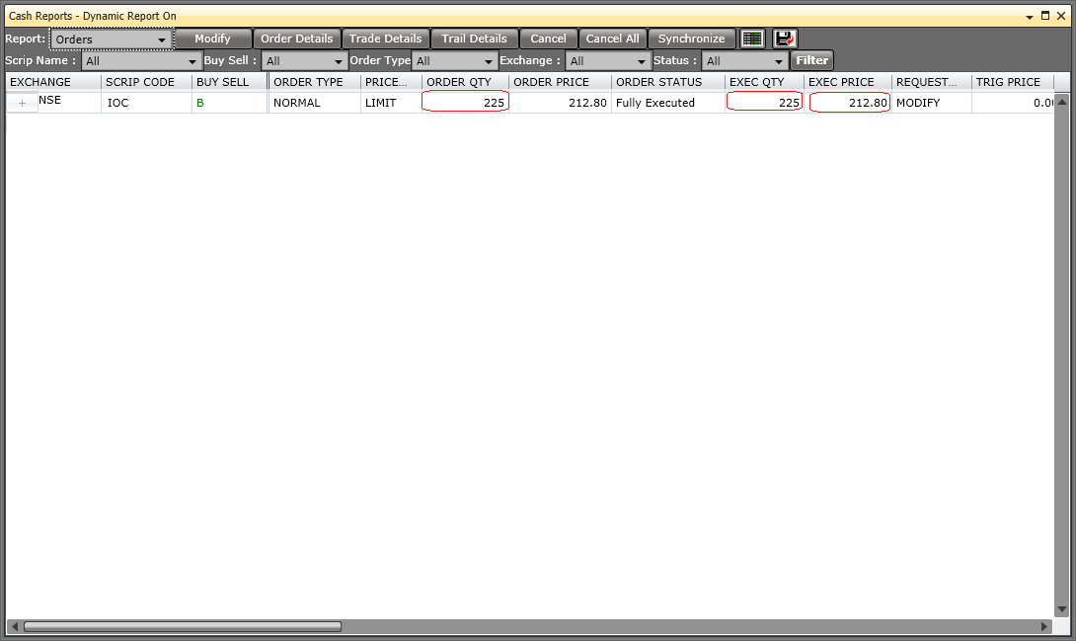Click the save report floppy icon
This screenshot has height=641, width=1076.
click(x=785, y=39)
